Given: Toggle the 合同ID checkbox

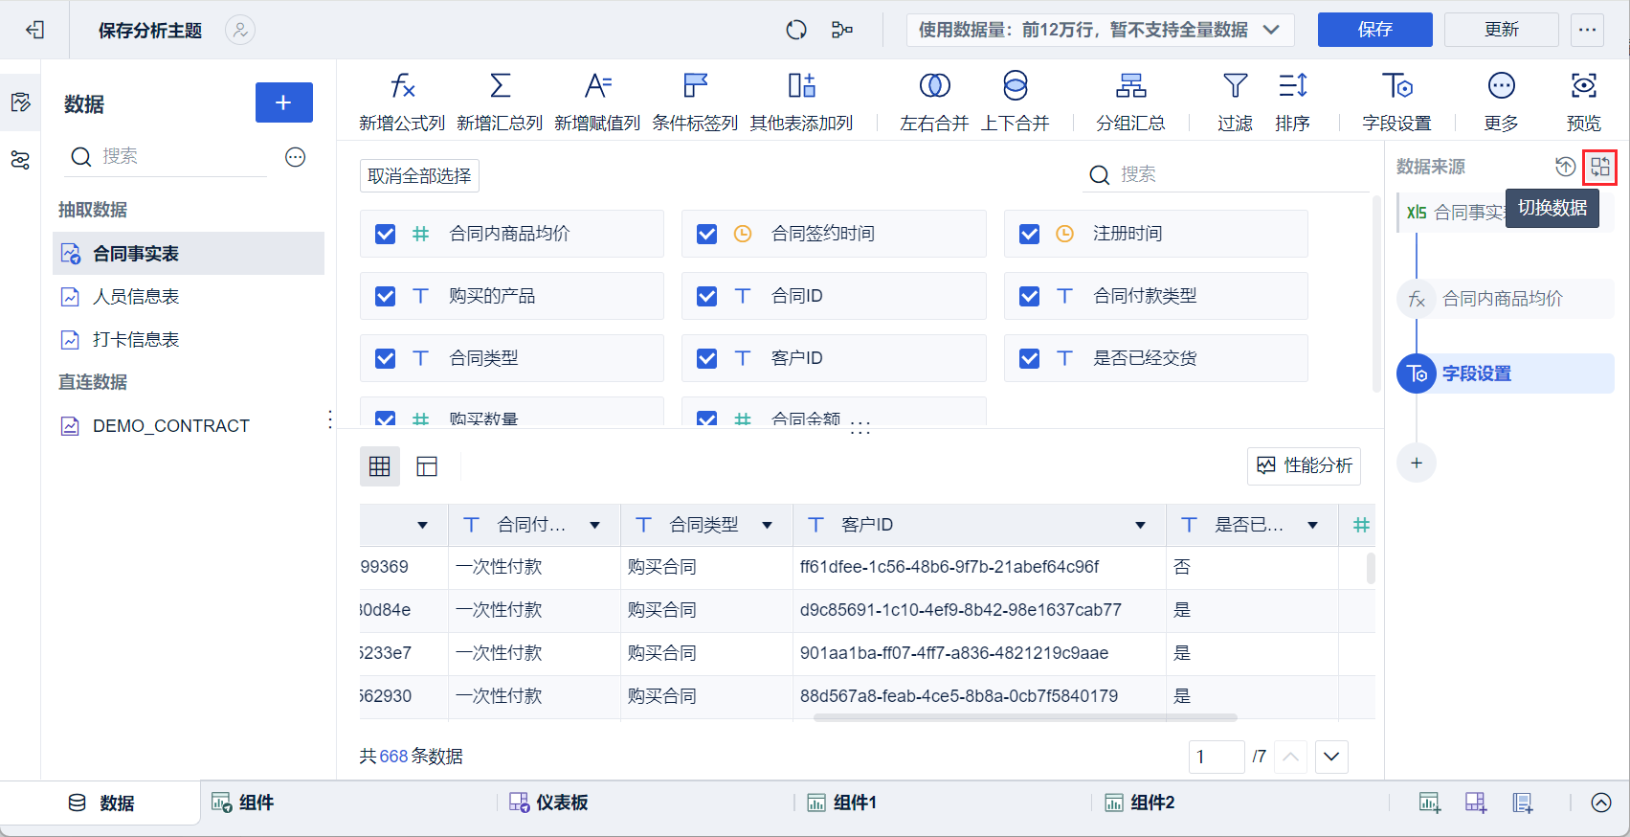Looking at the screenshot, I should pos(707,296).
